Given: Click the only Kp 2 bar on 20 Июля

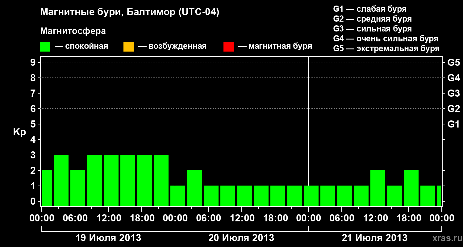Looking at the screenshot, I should pos(194,188).
